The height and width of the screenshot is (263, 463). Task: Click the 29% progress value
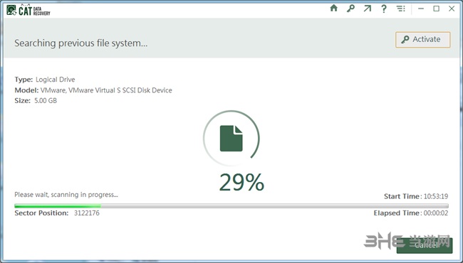(x=241, y=182)
